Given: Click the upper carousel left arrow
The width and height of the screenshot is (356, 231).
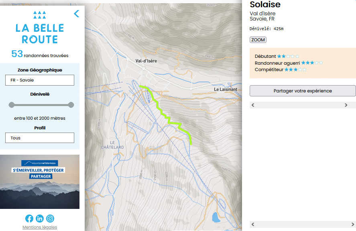Looking at the screenshot, I should pos(253,105).
